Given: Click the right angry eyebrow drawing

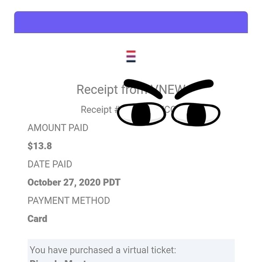Looking at the screenshot, I should pos(194,89).
